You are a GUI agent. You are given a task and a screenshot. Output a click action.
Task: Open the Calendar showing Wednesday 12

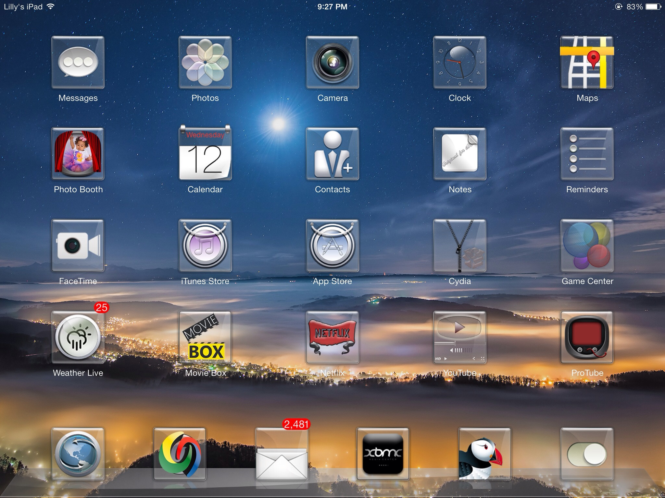point(205,154)
